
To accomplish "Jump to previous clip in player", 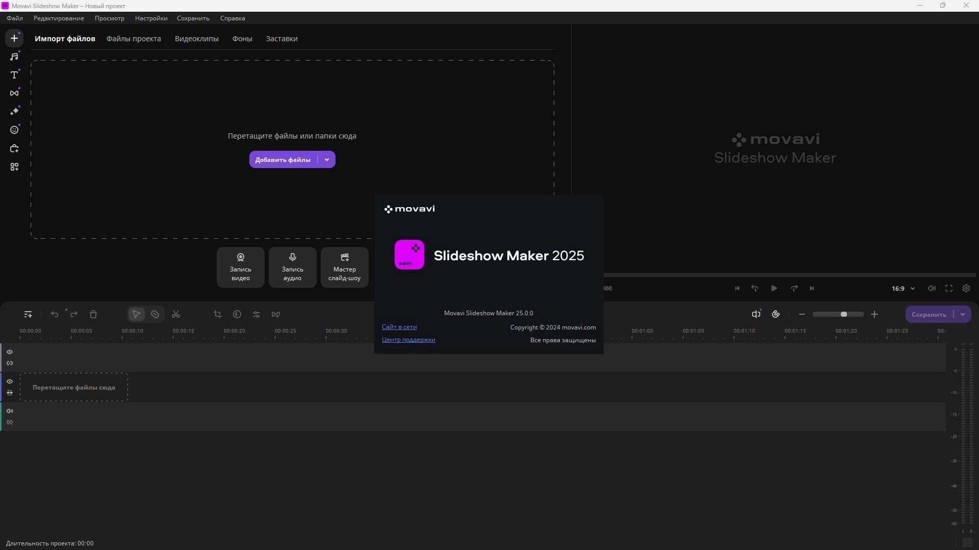I will pyautogui.click(x=737, y=288).
